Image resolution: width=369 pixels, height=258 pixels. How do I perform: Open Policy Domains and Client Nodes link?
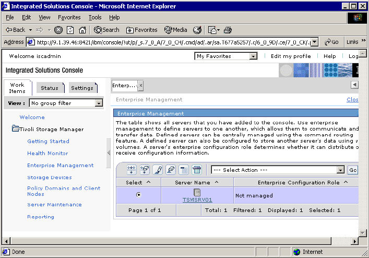point(64,191)
